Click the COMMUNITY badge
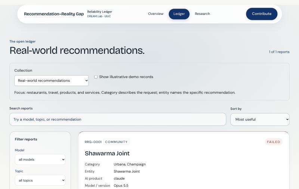The height and width of the screenshot is (189, 299). pyautogui.click(x=116, y=142)
